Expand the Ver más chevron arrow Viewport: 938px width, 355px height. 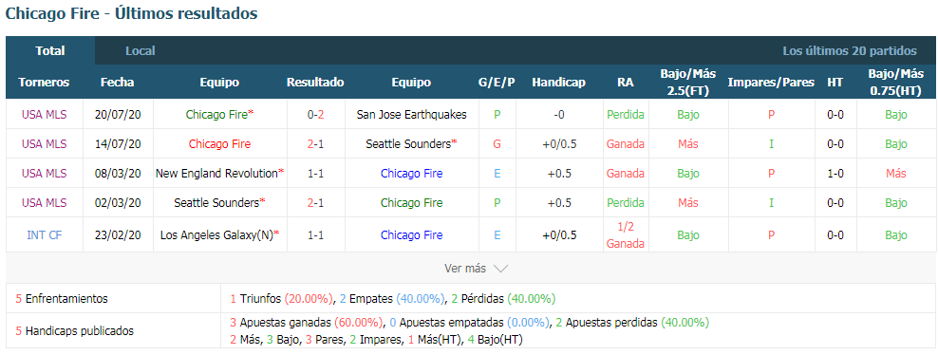(x=500, y=269)
